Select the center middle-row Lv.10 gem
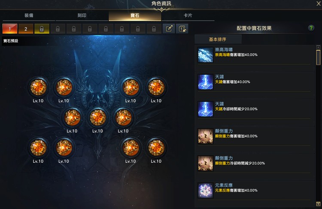 click(98, 118)
